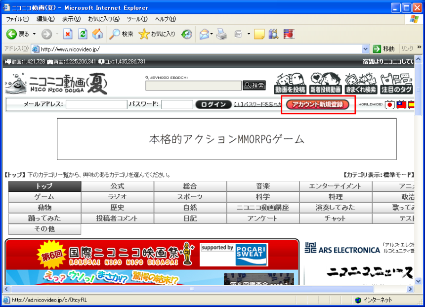This screenshot has height=307, width=425.
Task: Select the 公式 category tab
Action: pyautogui.click(x=117, y=186)
